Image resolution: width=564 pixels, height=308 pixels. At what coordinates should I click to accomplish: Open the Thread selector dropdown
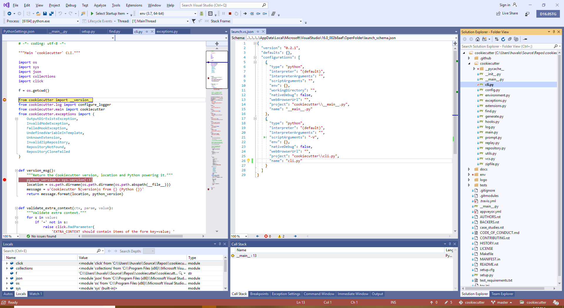[187, 21]
